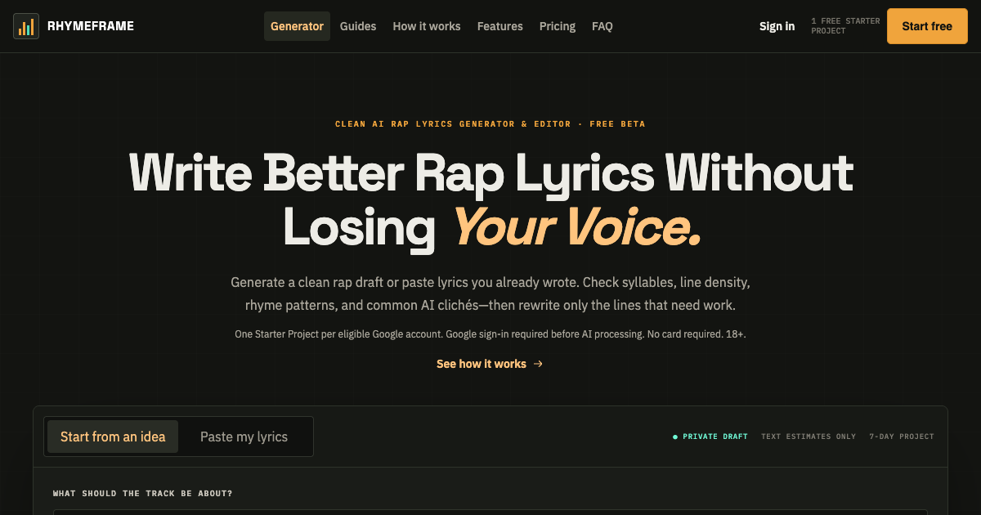
Task: Click the orange Start free button
Action: pos(927,26)
